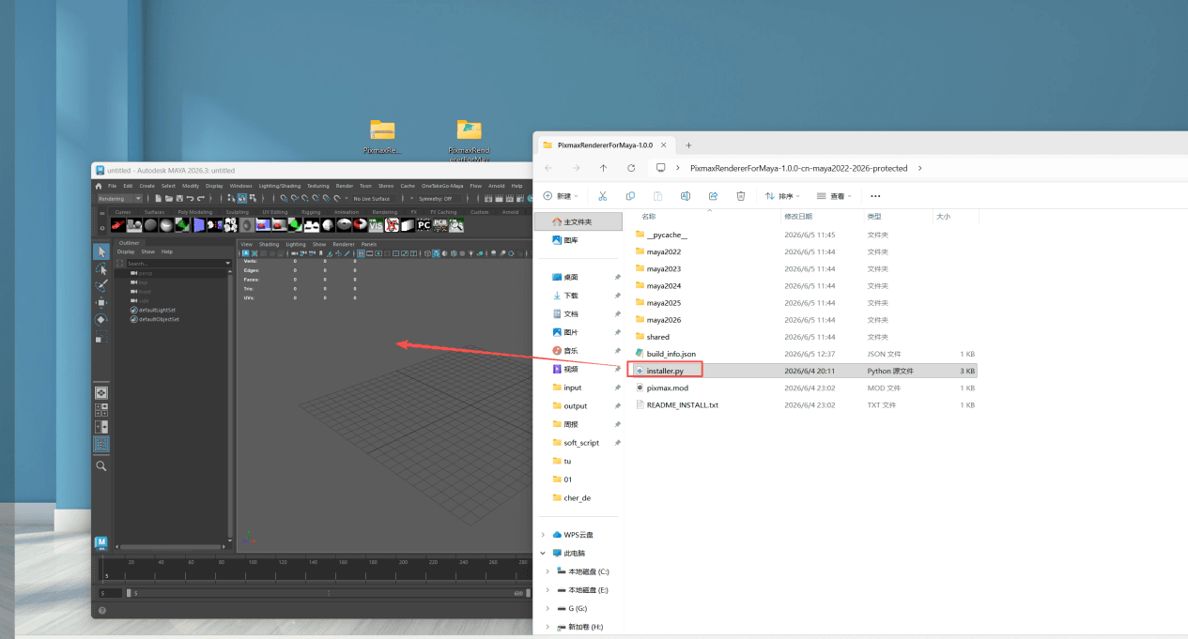The width and height of the screenshot is (1188, 639).
Task: Open the more options ellipsis in Explorer
Action: [x=875, y=196]
